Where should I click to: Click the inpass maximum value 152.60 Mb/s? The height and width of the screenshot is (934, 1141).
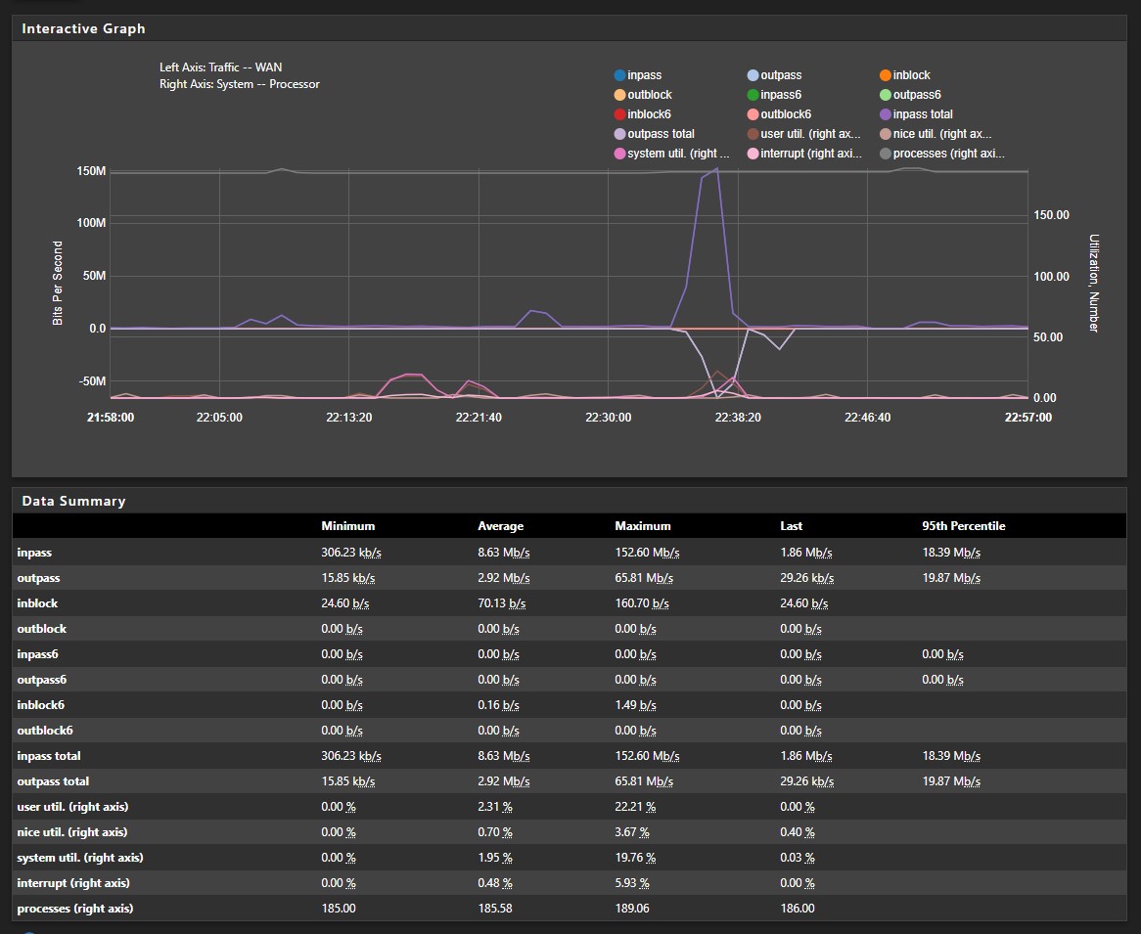pyautogui.click(x=647, y=553)
